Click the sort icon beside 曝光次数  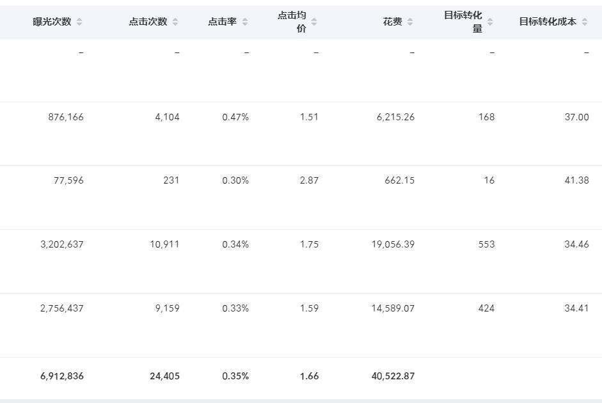(79, 22)
